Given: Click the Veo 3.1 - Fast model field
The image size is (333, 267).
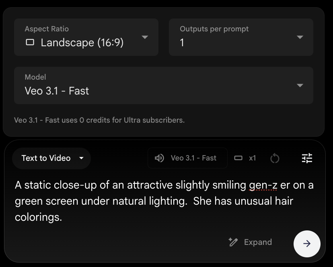Looking at the screenshot, I should point(57,91).
